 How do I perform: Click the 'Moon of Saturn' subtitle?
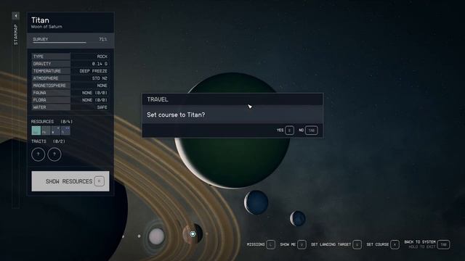click(46, 27)
